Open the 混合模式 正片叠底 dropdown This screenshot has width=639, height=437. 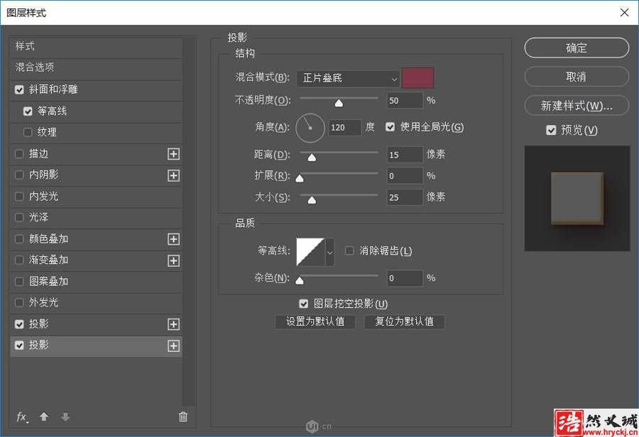tap(348, 78)
